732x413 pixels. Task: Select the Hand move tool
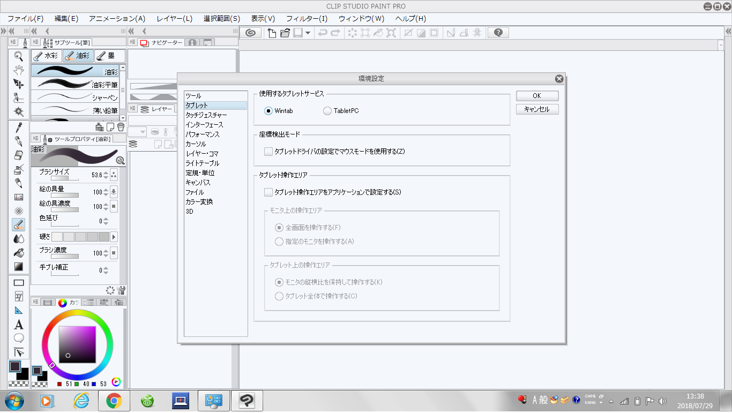[19, 70]
